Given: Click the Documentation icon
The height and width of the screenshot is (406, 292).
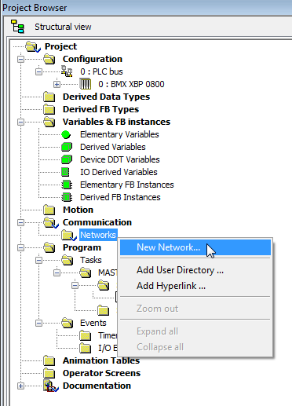Looking at the screenshot, I should tap(51, 386).
